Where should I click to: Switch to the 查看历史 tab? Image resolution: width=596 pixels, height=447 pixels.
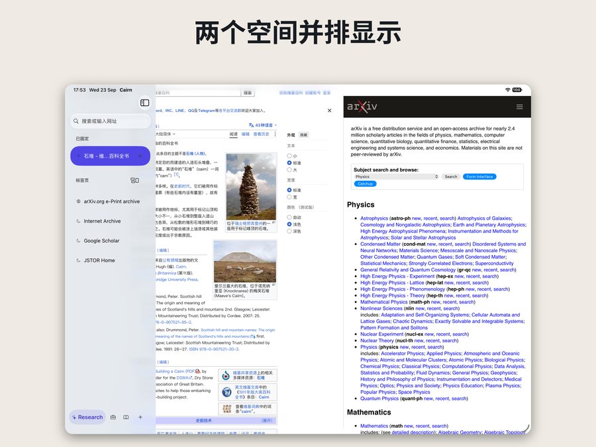261,134
